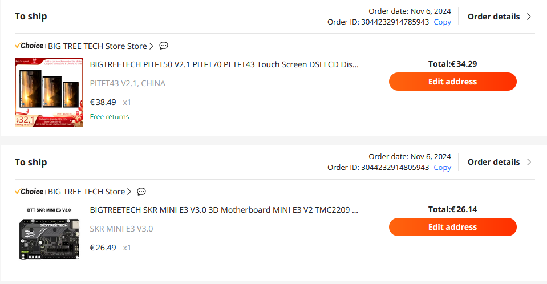This screenshot has height=284, width=547.
Task: Open BIG TREE TECH Store chevron, second order
Action: (x=129, y=192)
